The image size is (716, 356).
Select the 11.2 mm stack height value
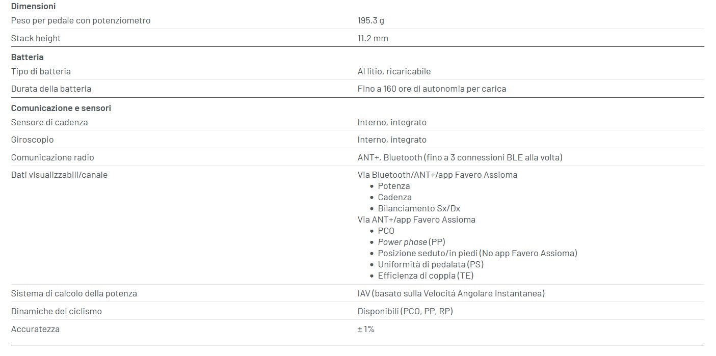point(373,38)
